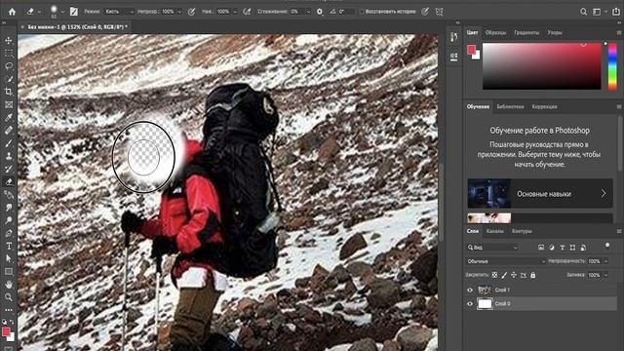This screenshot has width=624, height=351.
Task: Select the Eraser tool in toolbar
Action: point(9,182)
